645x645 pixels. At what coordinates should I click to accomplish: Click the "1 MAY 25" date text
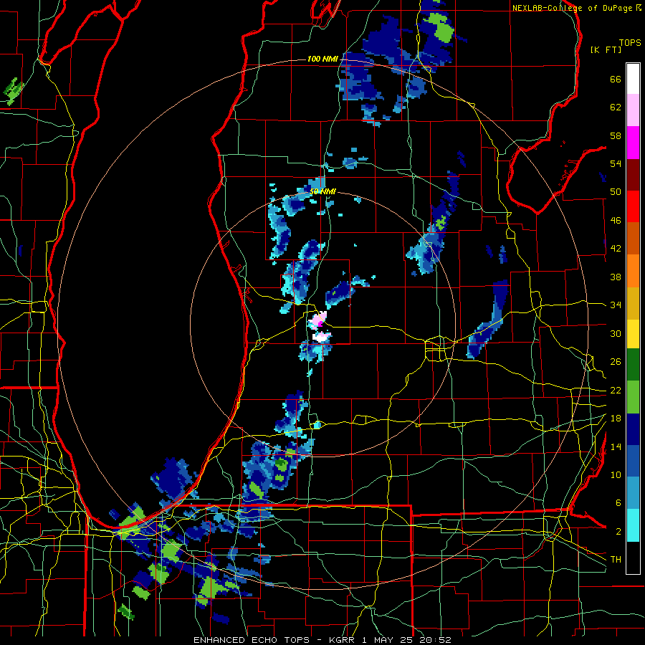[388, 640]
